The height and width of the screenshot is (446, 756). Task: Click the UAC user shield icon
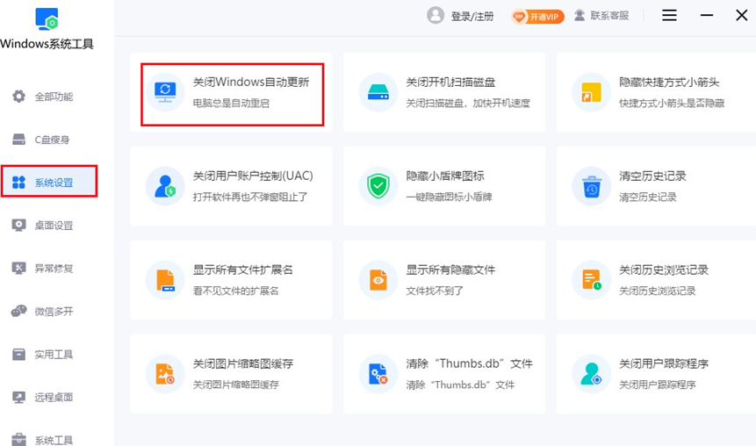165,186
